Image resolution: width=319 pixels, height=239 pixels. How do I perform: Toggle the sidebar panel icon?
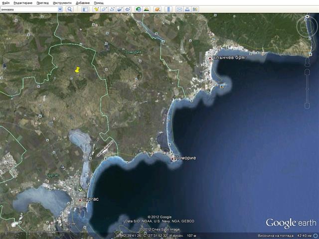[x=85, y=9]
